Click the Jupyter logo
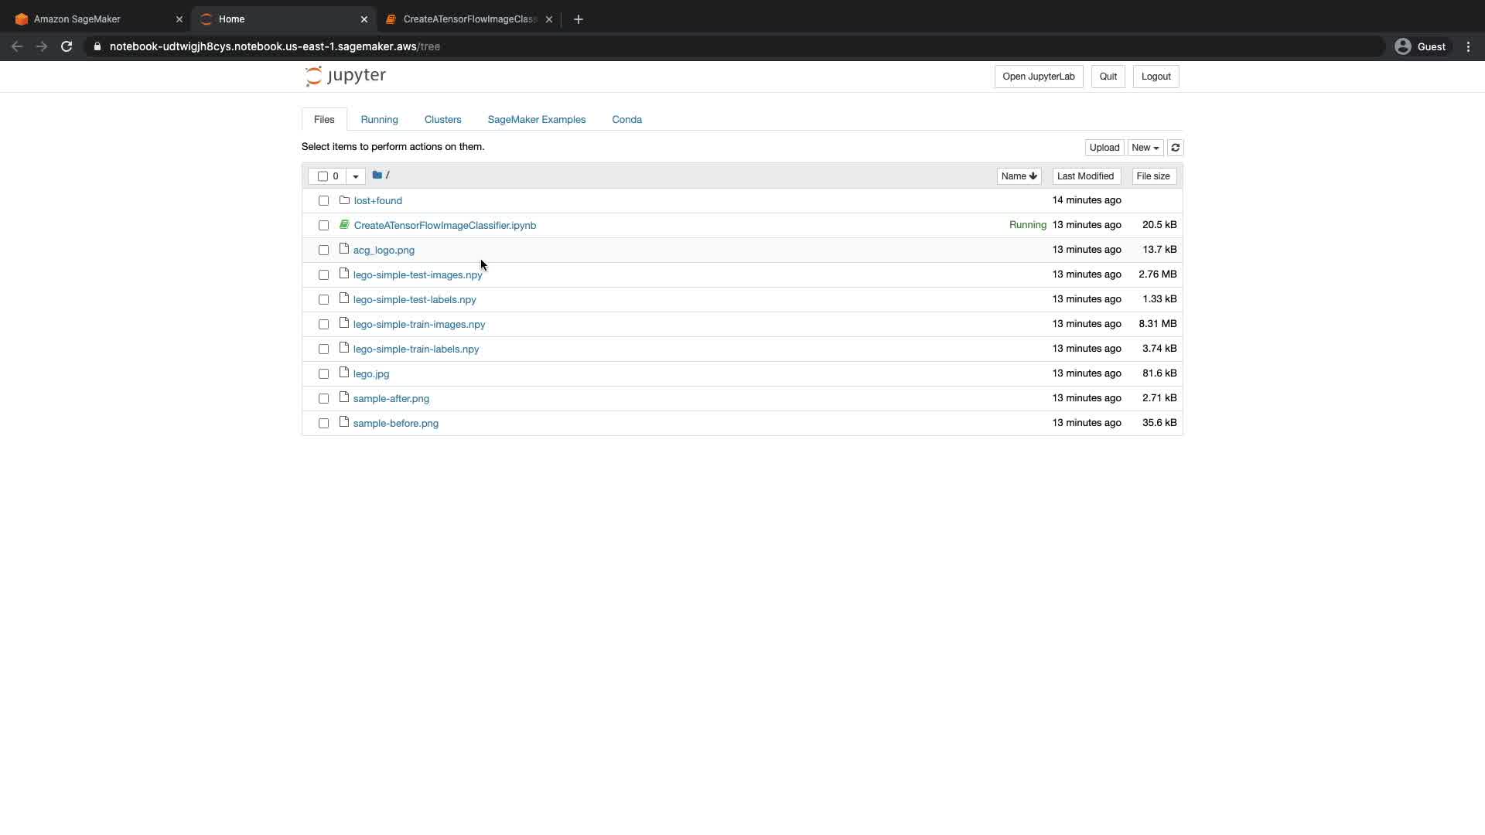The width and height of the screenshot is (1485, 835). coord(345,76)
